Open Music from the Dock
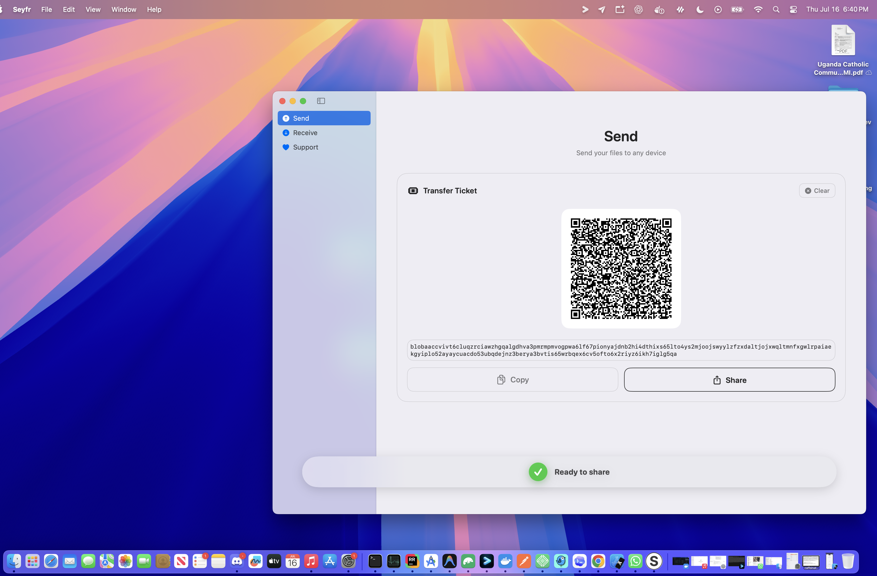 point(311,561)
